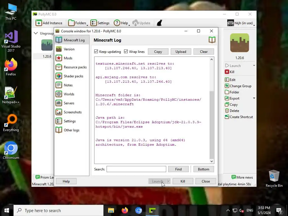Click the Upload log button
The height and width of the screenshot is (216, 288).
point(181,52)
